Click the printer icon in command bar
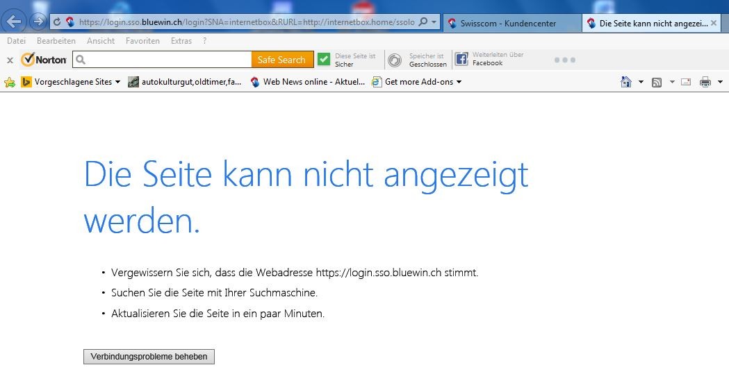Screen dimensions: 729x381 pos(705,82)
